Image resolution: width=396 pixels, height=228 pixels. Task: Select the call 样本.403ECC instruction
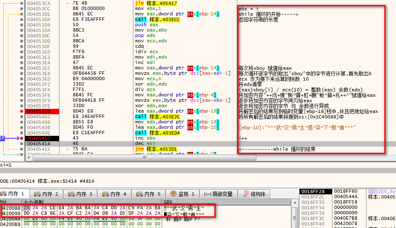coord(157,20)
